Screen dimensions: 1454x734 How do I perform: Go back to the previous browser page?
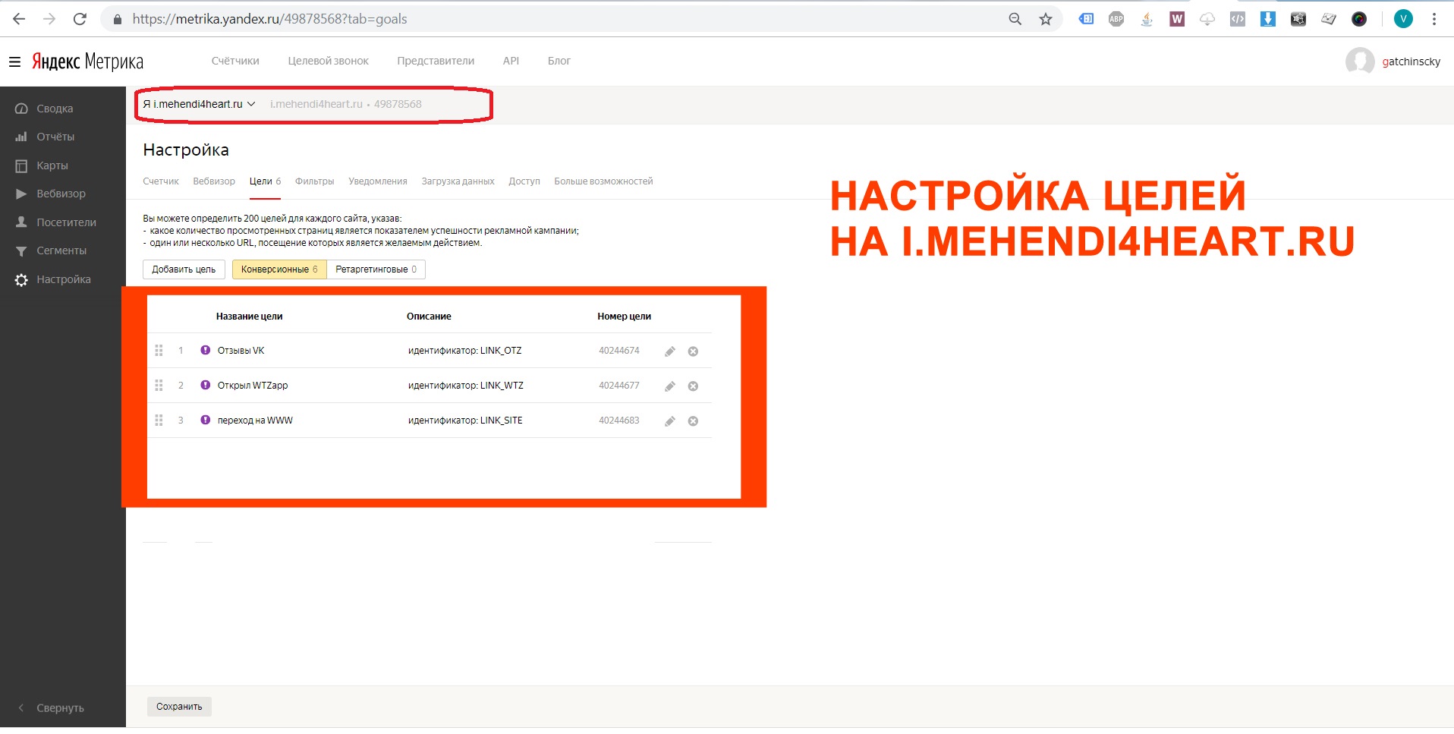point(19,19)
